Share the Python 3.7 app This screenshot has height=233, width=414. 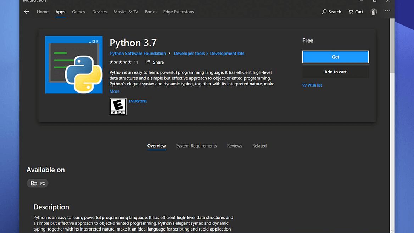155,62
